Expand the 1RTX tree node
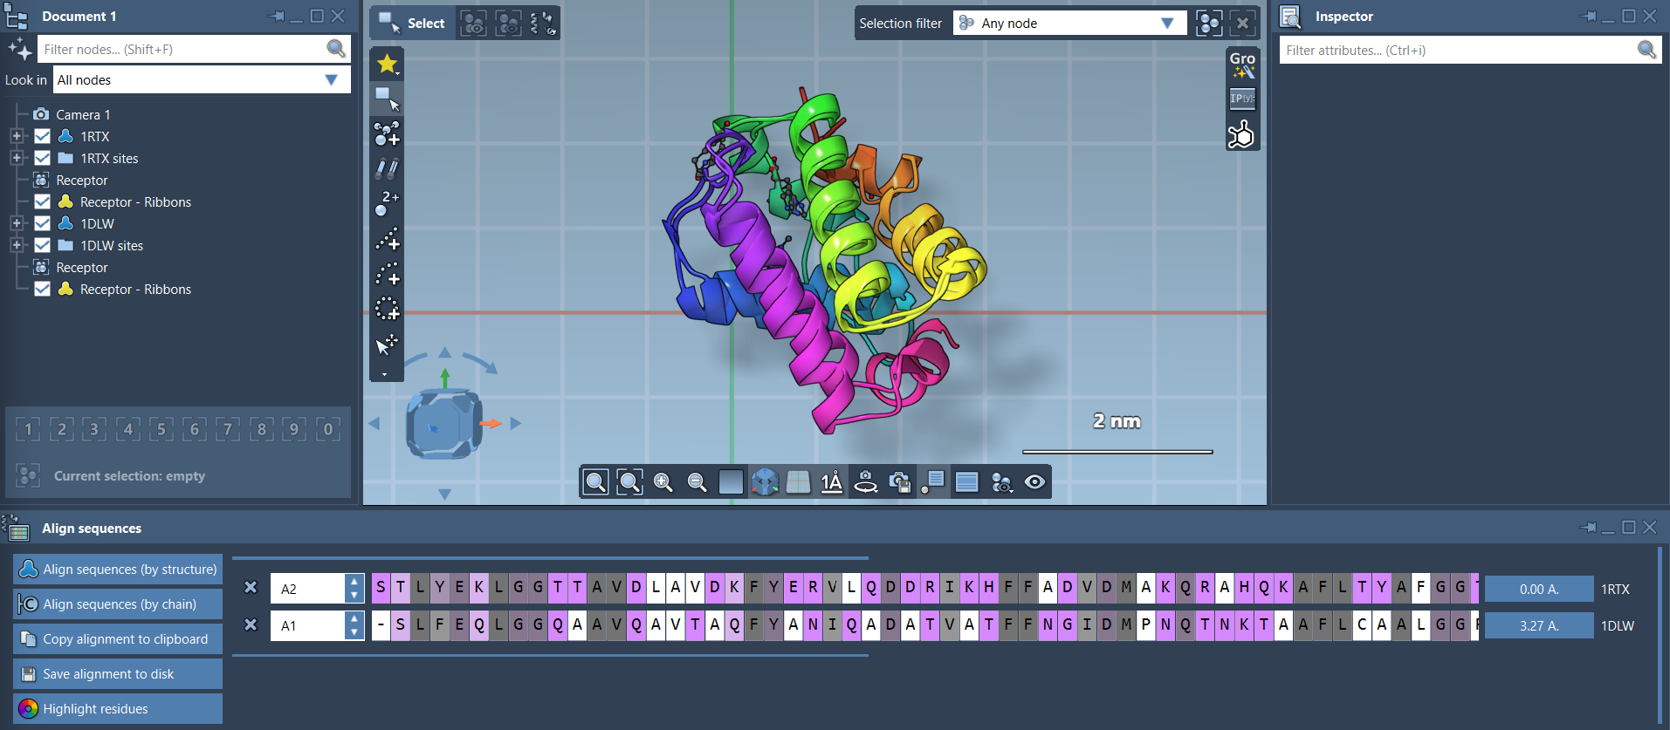1670x730 pixels. tap(17, 136)
